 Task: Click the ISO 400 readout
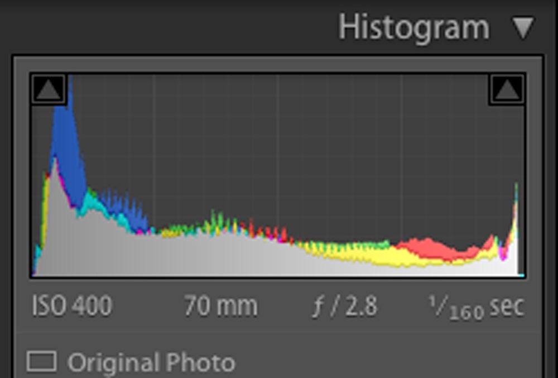(72, 306)
